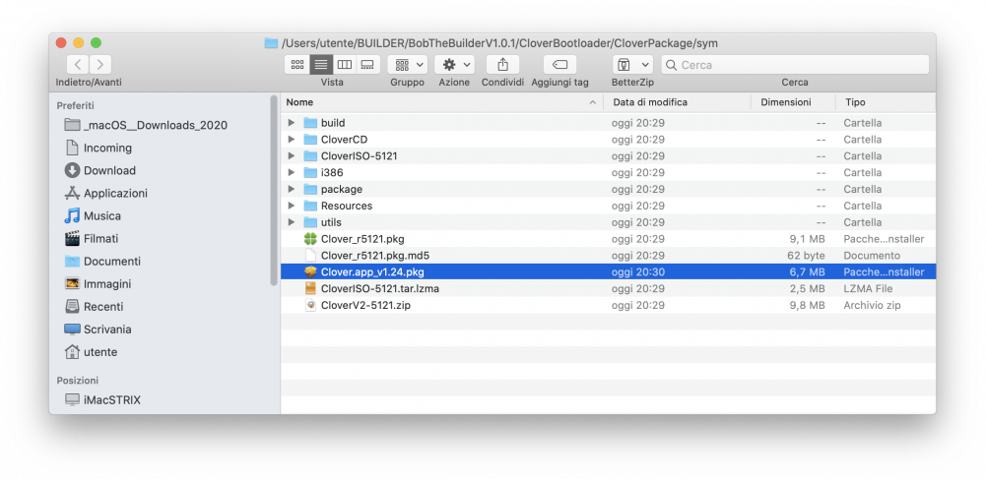Open the Azione gear menu
Image resolution: width=985 pixels, height=479 pixels.
(x=454, y=65)
